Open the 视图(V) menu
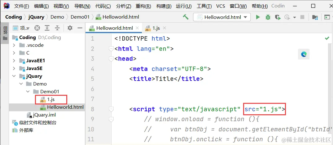This screenshot has height=145, width=333. pyautogui.click(x=61, y=6)
